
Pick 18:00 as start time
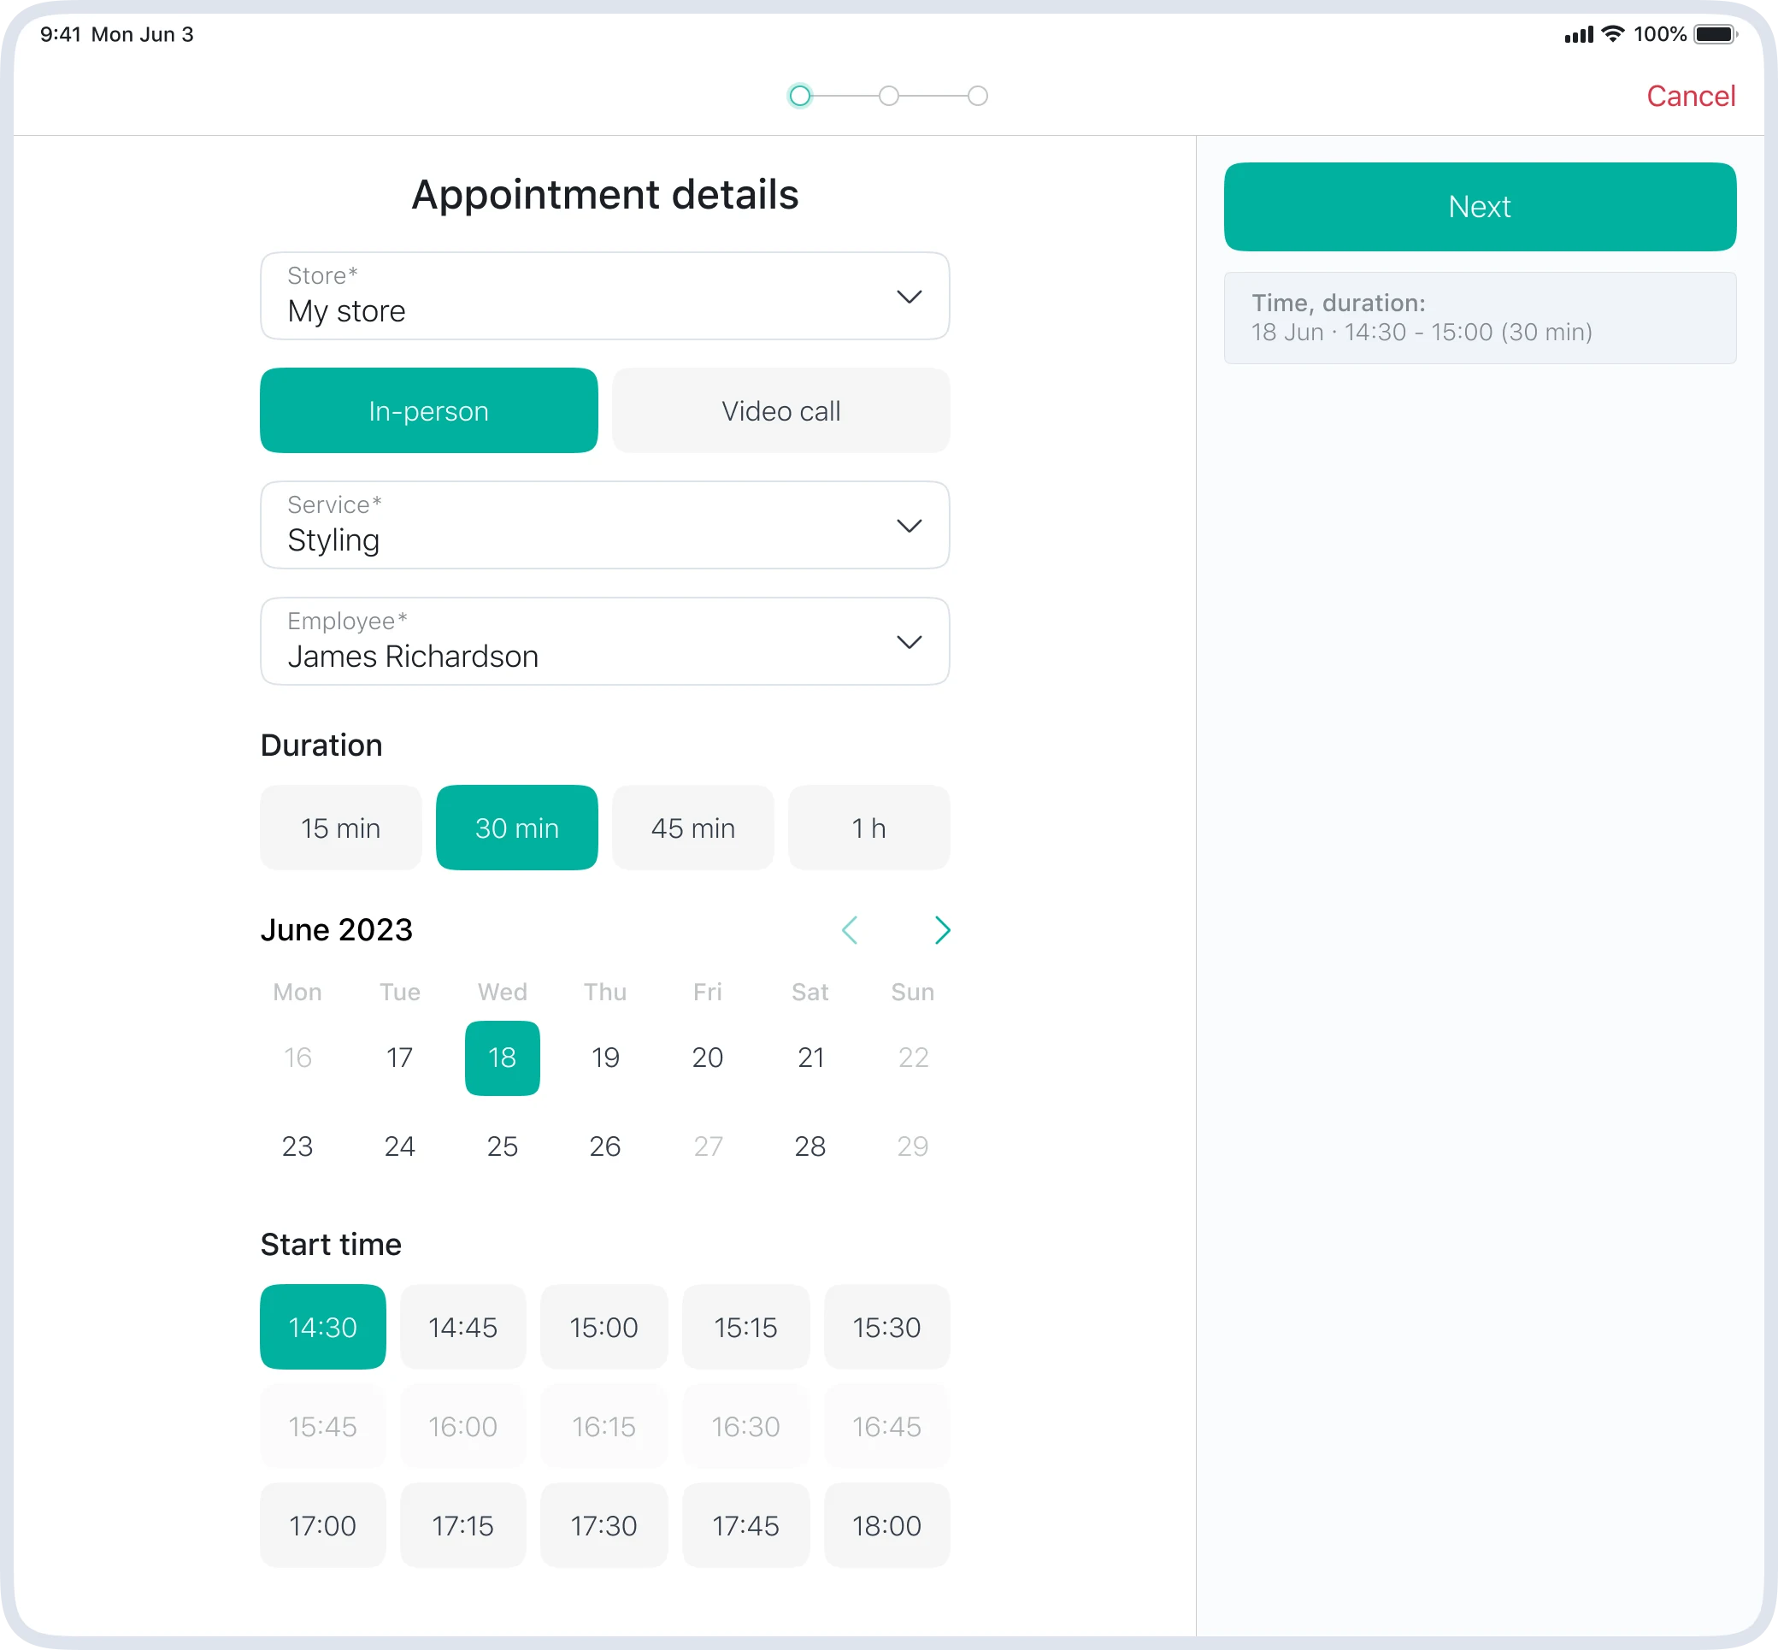click(x=886, y=1525)
